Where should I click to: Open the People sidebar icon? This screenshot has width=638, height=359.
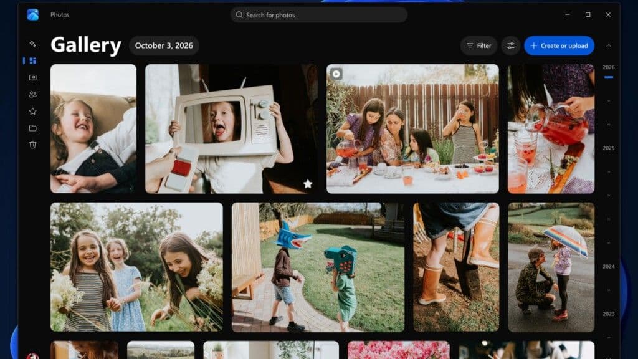32,95
